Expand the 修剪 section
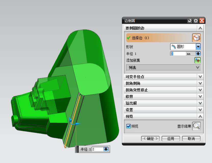 point(164,97)
